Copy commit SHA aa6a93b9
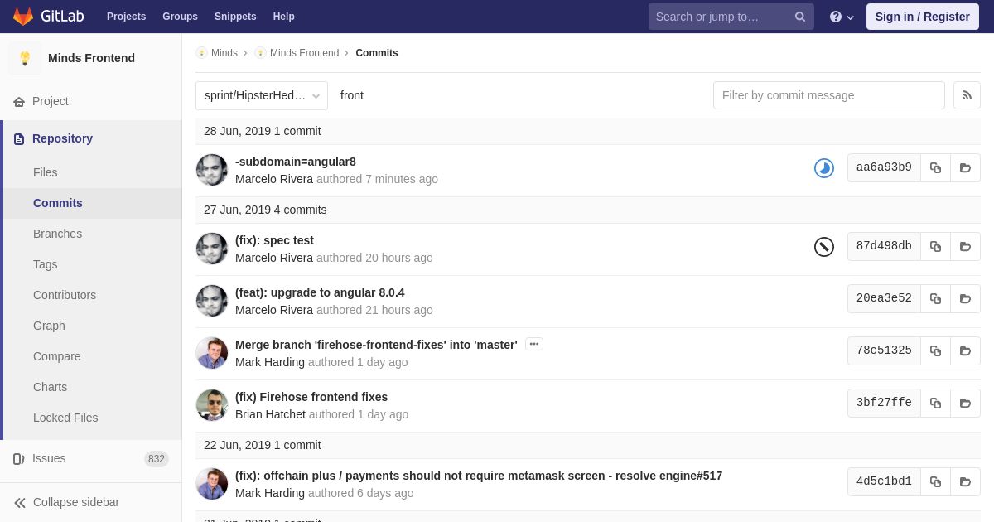Viewport: 994px width, 522px height. tap(935, 167)
